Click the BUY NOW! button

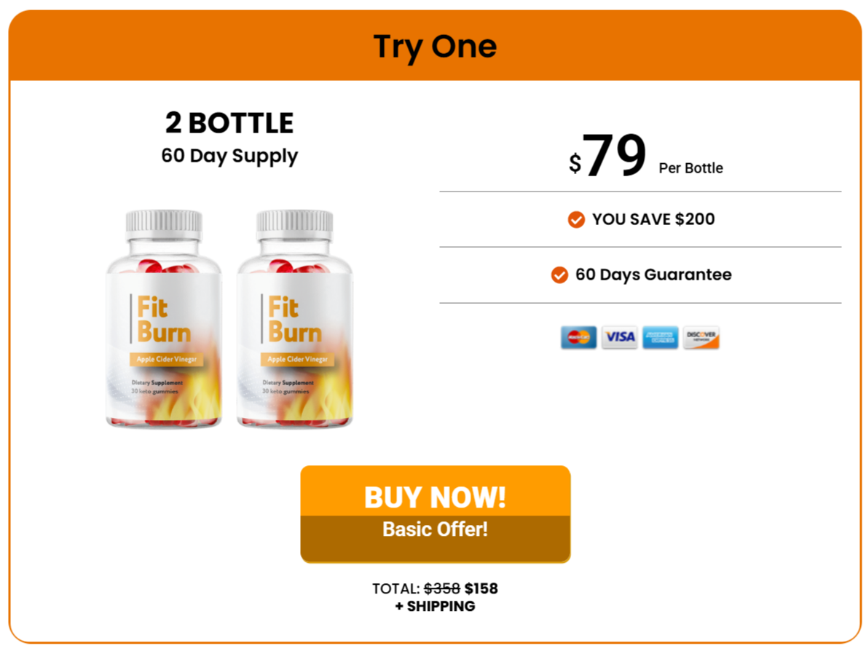pos(436,513)
